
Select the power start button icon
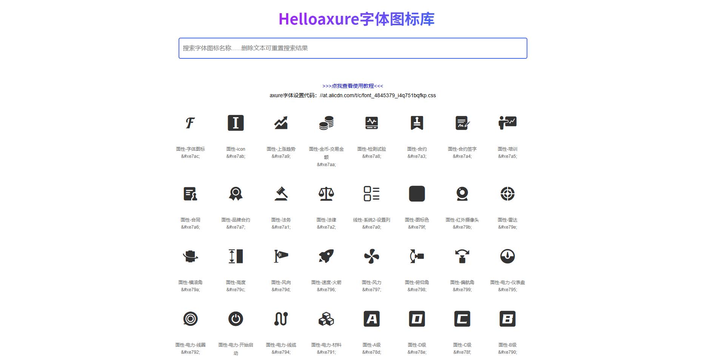coord(236,319)
